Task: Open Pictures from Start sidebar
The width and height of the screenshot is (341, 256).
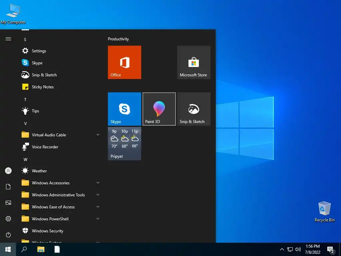Action: (8, 203)
